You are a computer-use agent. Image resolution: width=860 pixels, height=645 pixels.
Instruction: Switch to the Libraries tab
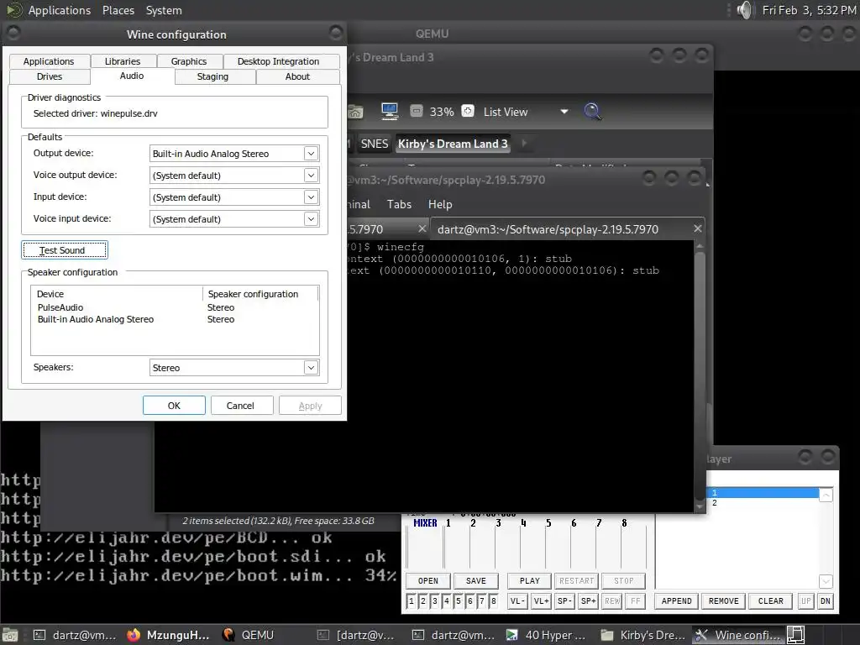coord(123,61)
